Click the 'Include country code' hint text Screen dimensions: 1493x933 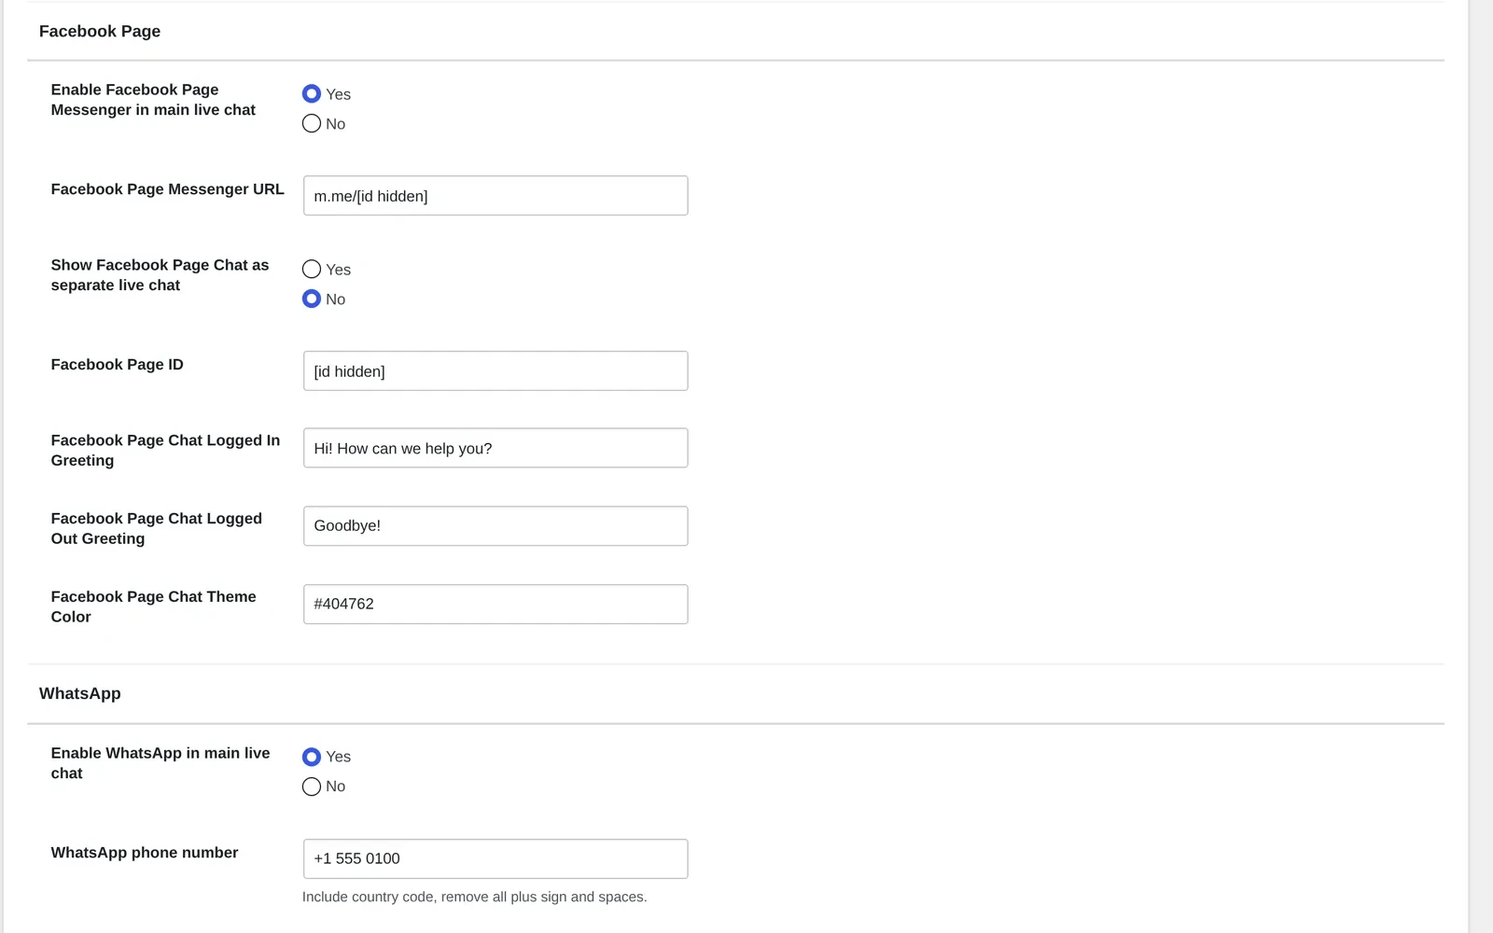[475, 898]
